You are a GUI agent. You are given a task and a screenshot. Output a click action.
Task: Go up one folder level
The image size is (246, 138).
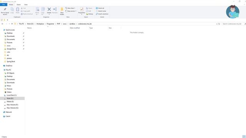pos(12,24)
